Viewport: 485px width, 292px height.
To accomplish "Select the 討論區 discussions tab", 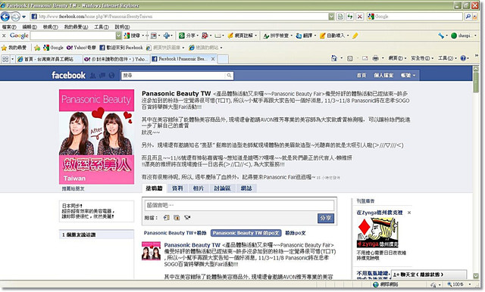I will click(x=222, y=188).
